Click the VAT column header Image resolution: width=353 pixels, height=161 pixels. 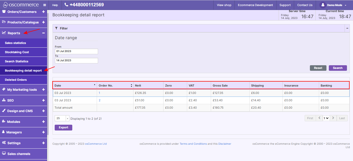coord(199,85)
